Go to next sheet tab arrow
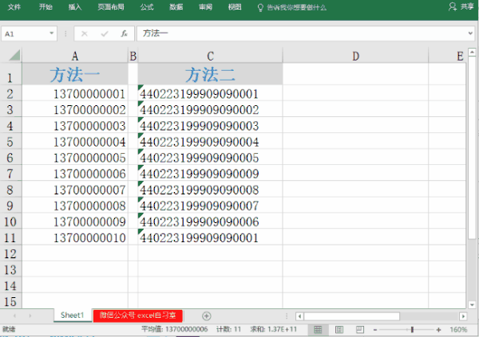Viewport: 479px width, 337px height. pos(30,315)
